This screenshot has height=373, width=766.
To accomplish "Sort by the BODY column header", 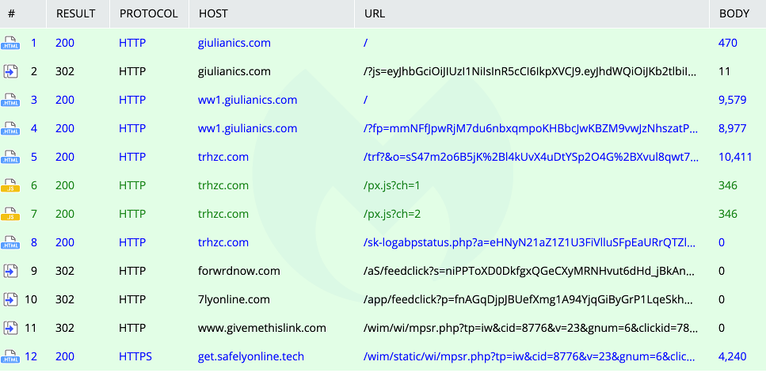I will tap(734, 14).
